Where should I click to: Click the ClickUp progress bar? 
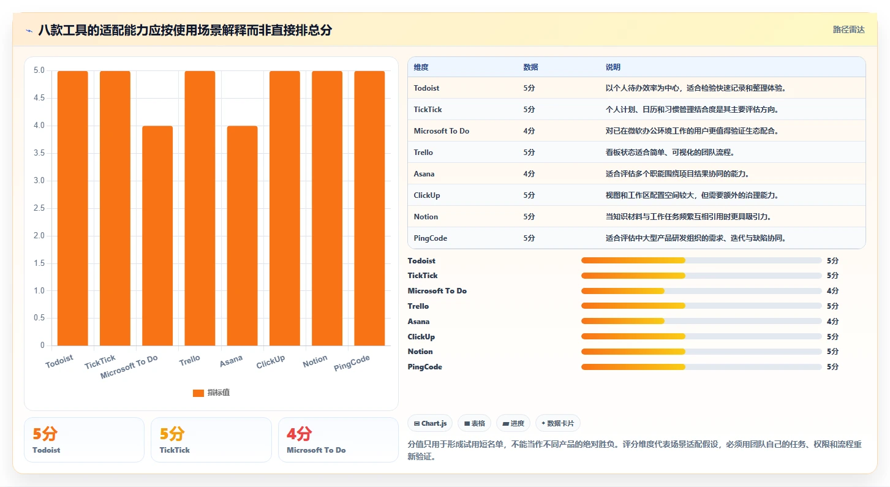(701, 336)
